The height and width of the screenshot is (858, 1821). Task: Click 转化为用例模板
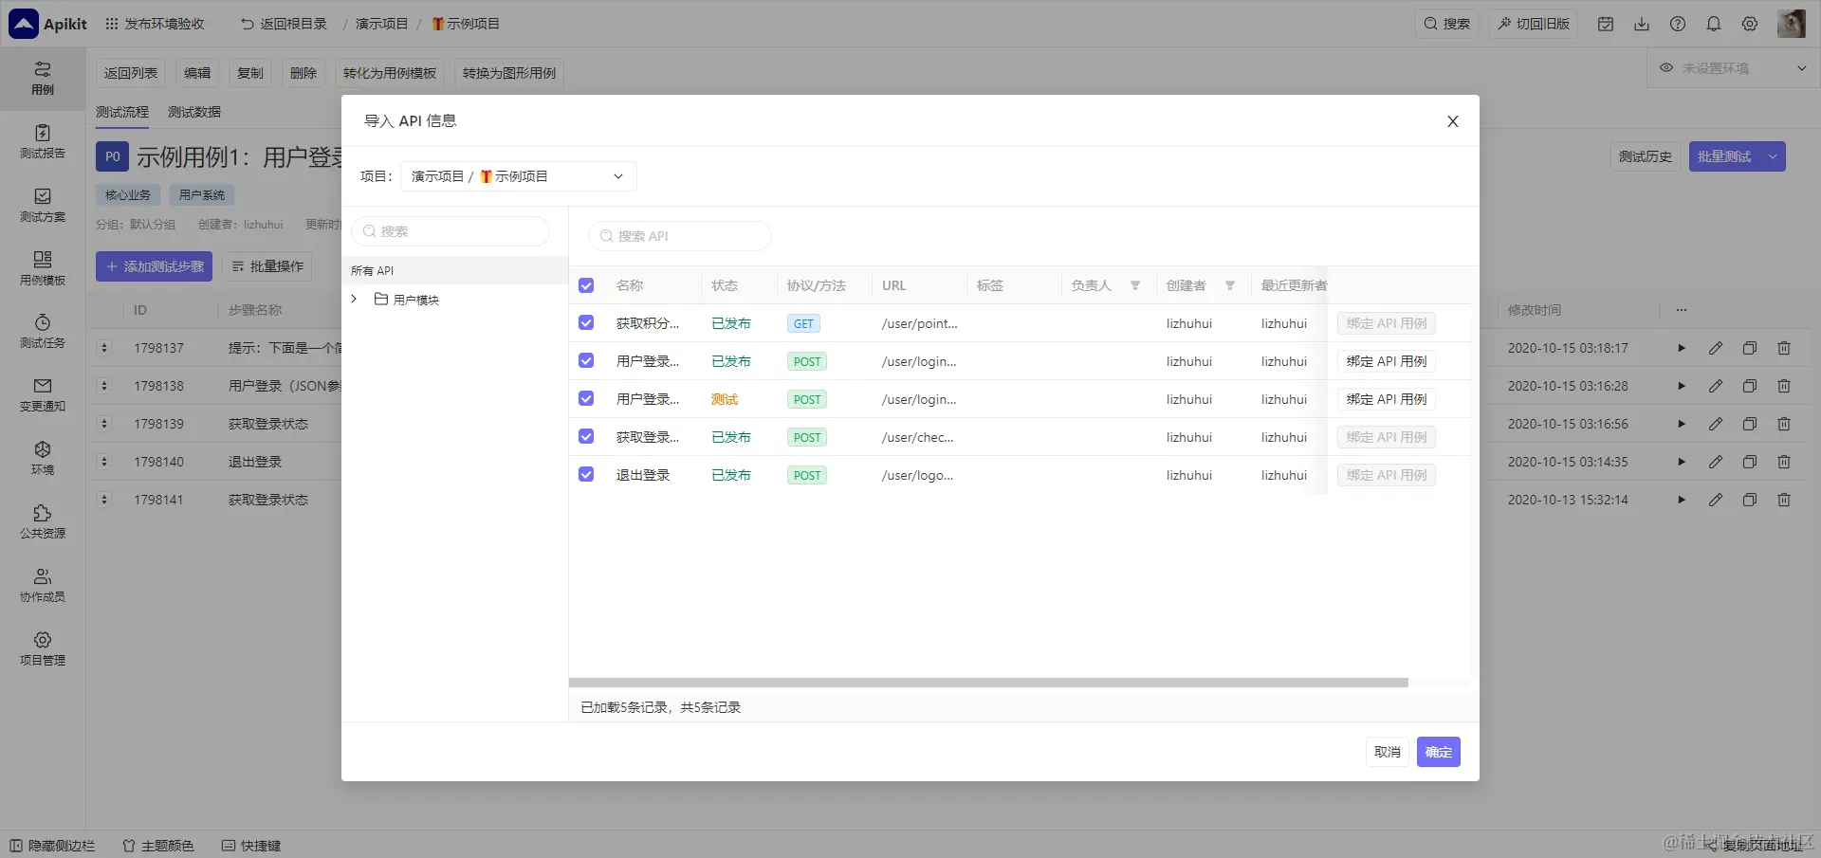coord(390,73)
